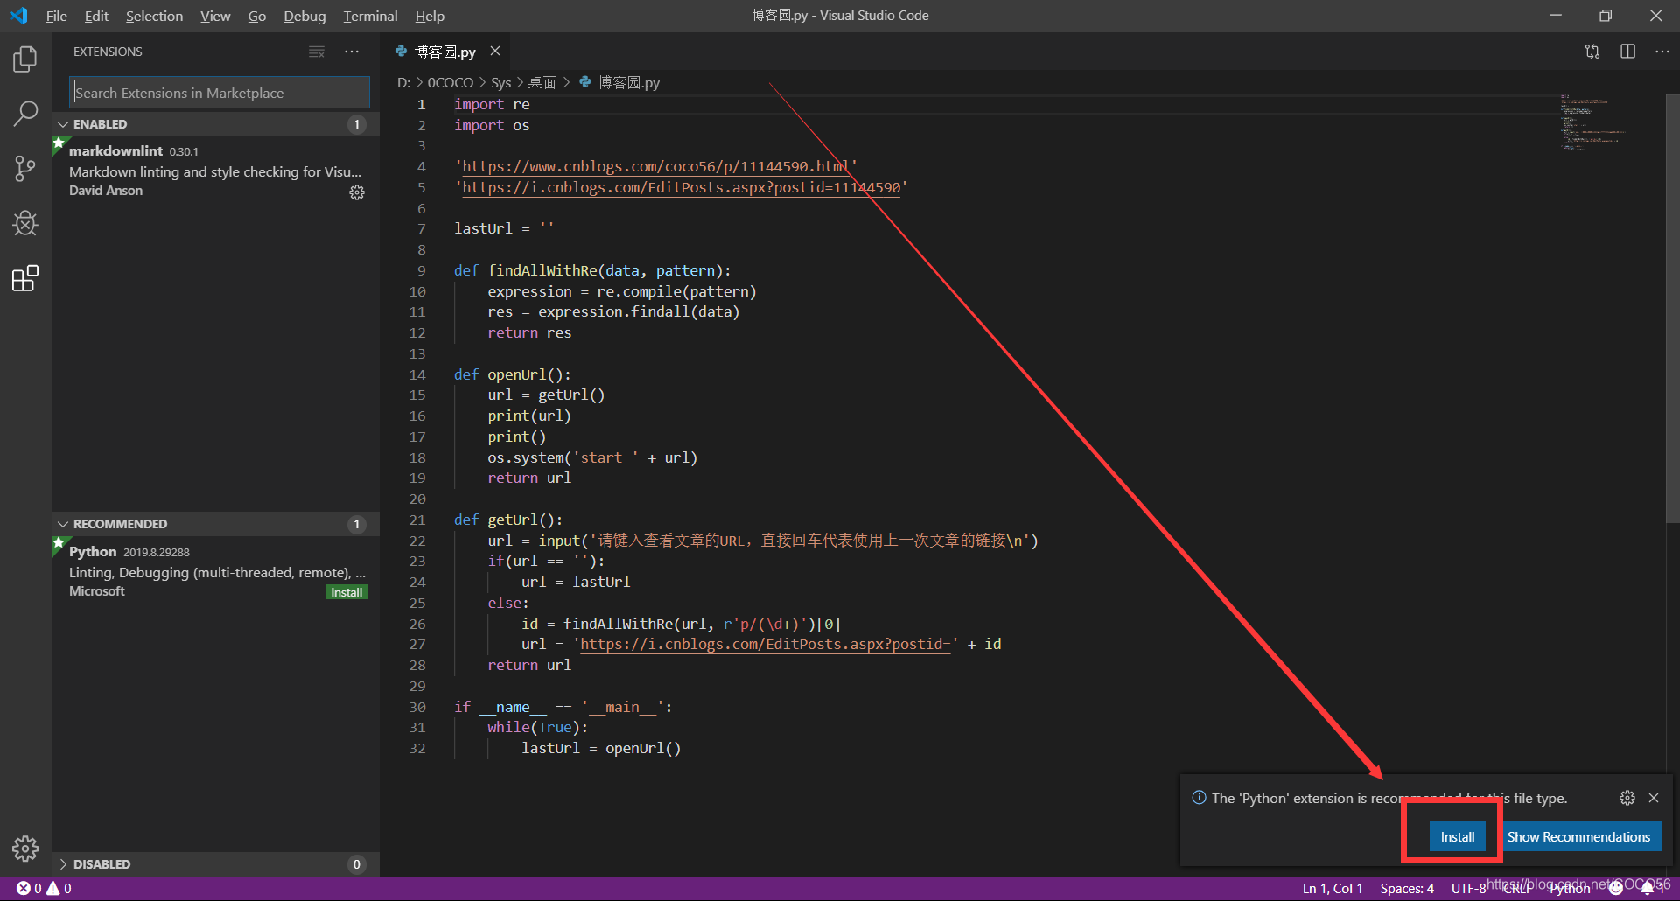1680x901 pixels.
Task: Open the Explorer sidebar icon
Action: click(24, 59)
